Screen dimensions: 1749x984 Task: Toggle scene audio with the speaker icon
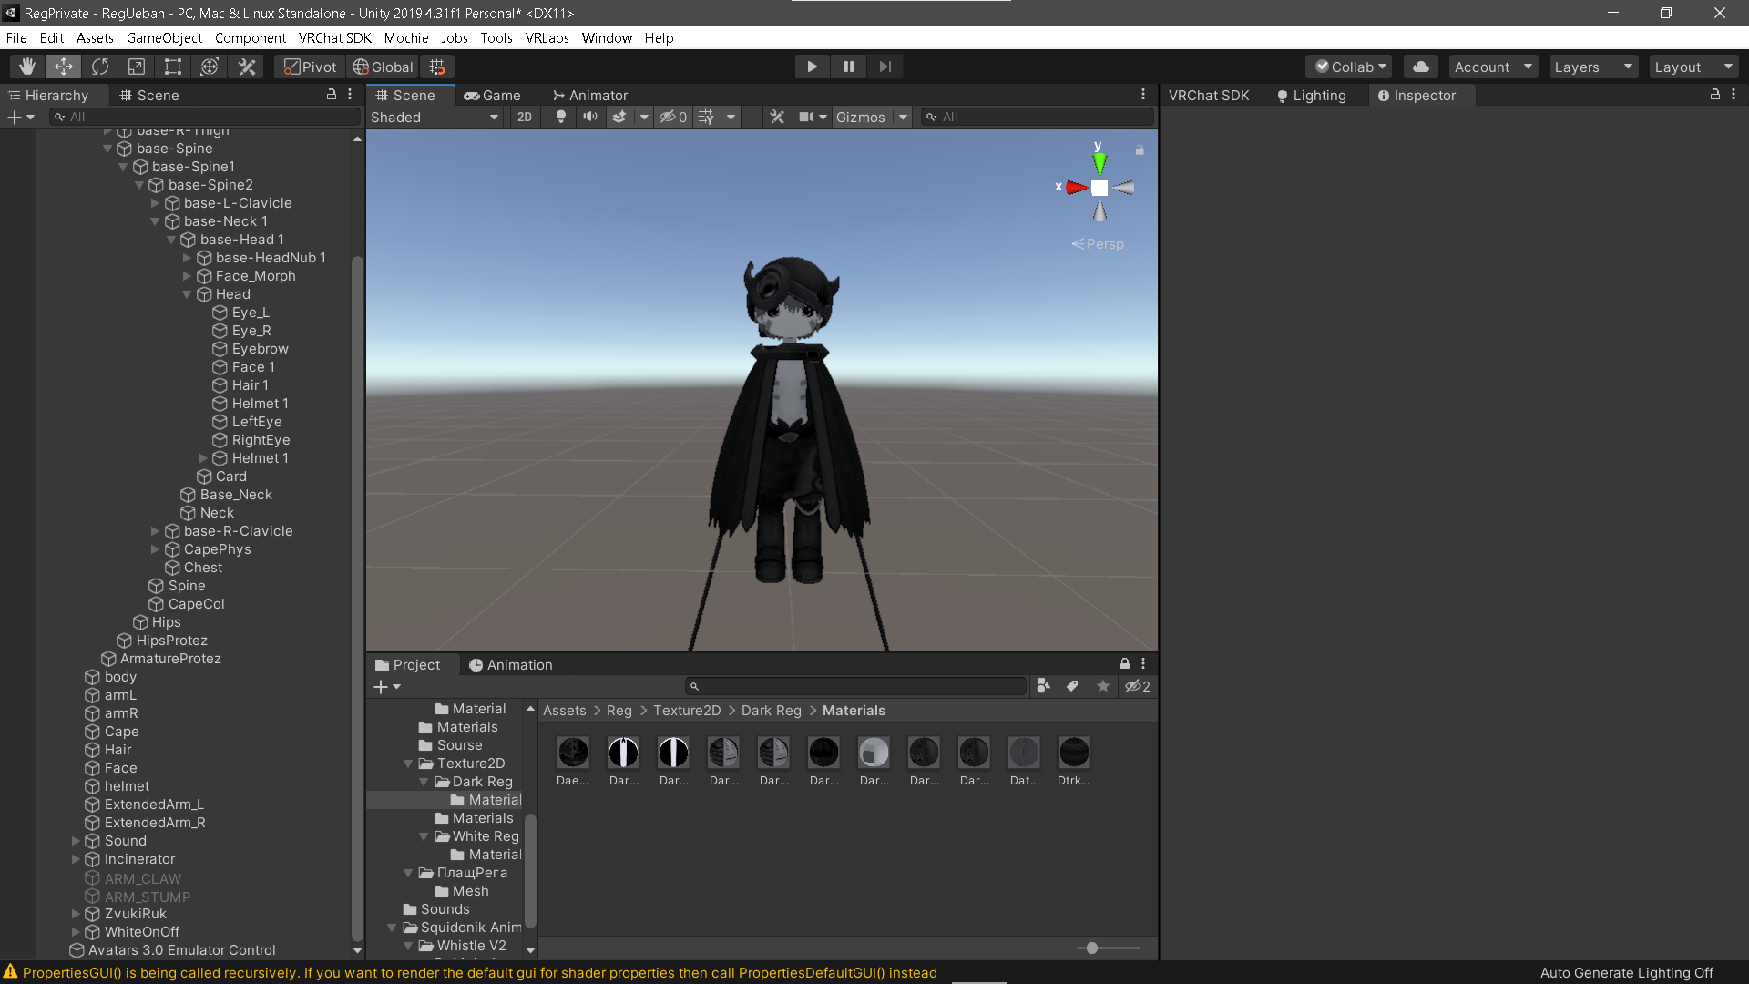(x=590, y=117)
